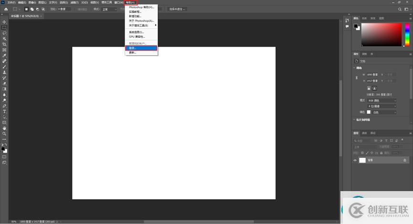
Task: Enable the type layer filter icon
Action: tap(386, 141)
